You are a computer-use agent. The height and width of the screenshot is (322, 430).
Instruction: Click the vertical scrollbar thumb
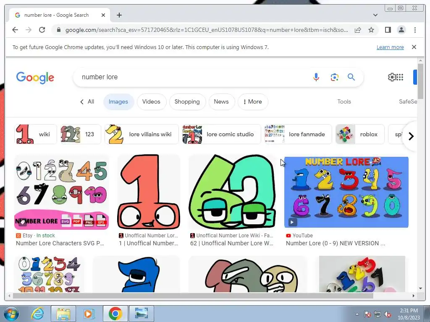(420, 81)
